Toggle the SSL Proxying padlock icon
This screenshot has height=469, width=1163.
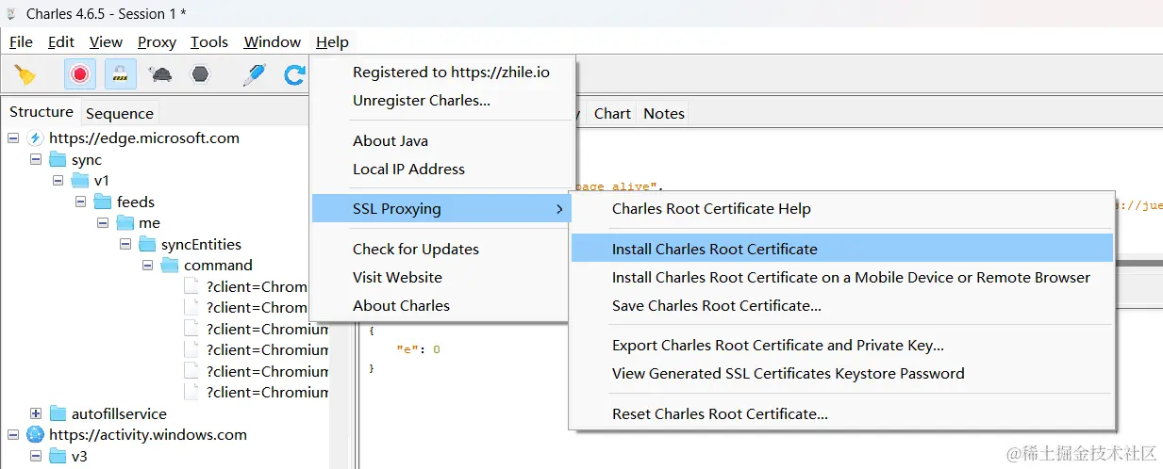pyautogui.click(x=120, y=74)
